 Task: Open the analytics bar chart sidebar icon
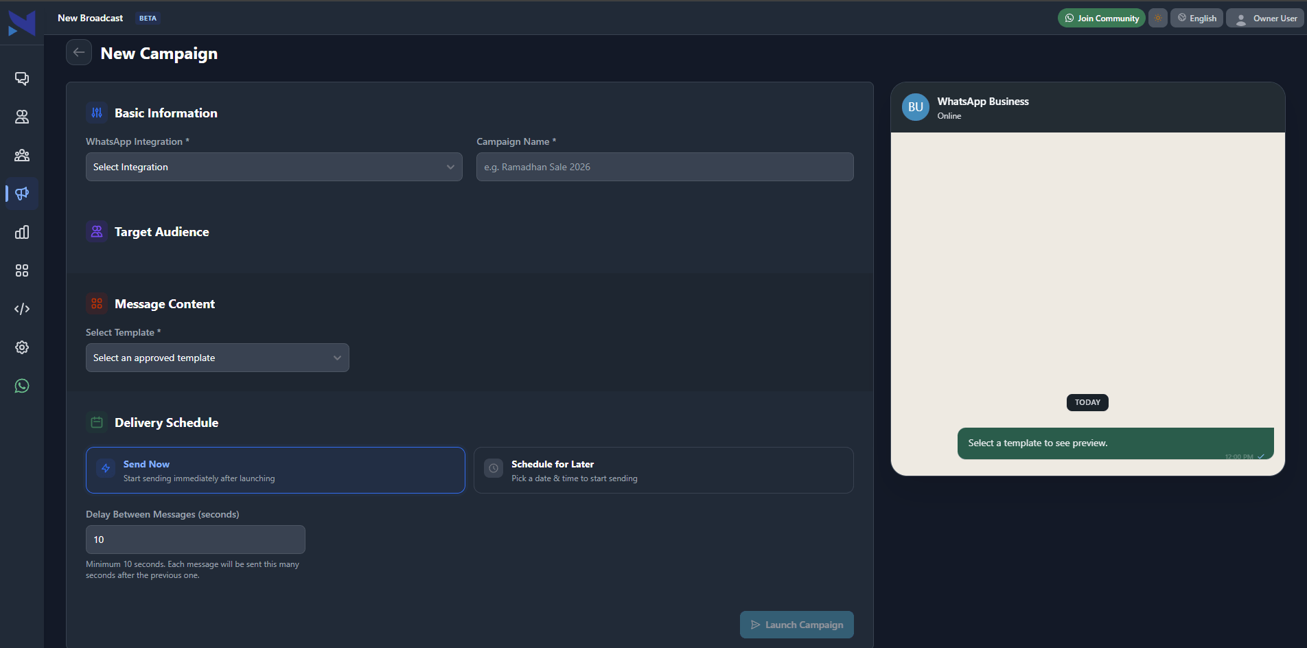click(x=22, y=232)
